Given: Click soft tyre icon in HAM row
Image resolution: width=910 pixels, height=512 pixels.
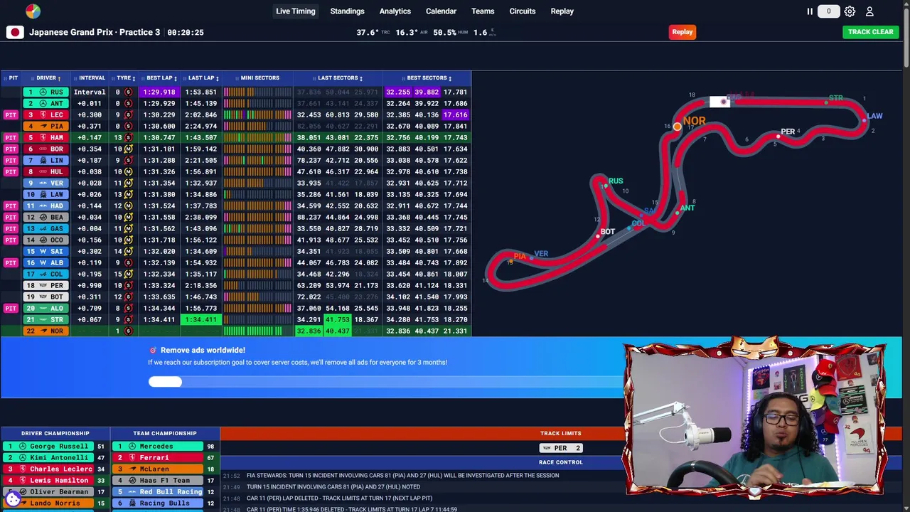Looking at the screenshot, I should tap(128, 137).
